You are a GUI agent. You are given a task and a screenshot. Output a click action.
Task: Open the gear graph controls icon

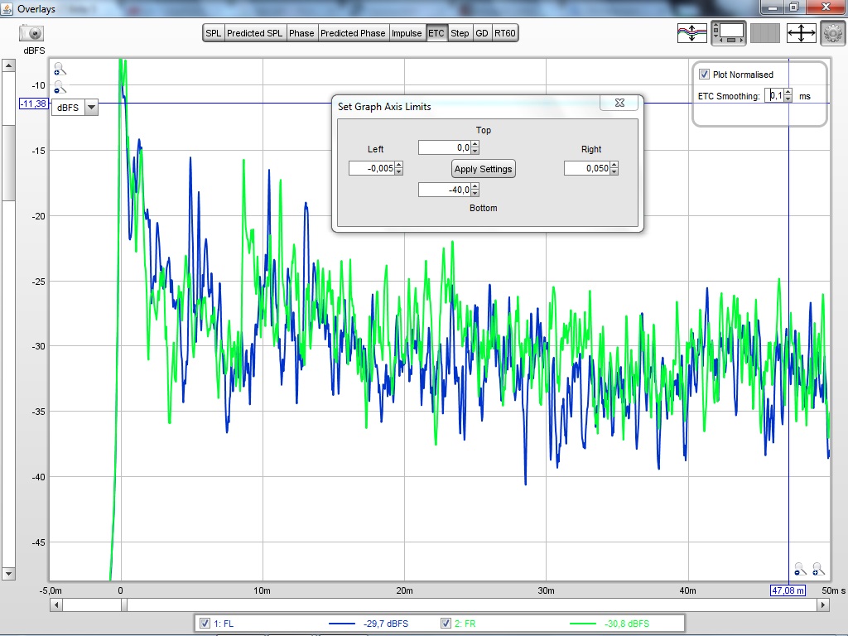pos(832,33)
